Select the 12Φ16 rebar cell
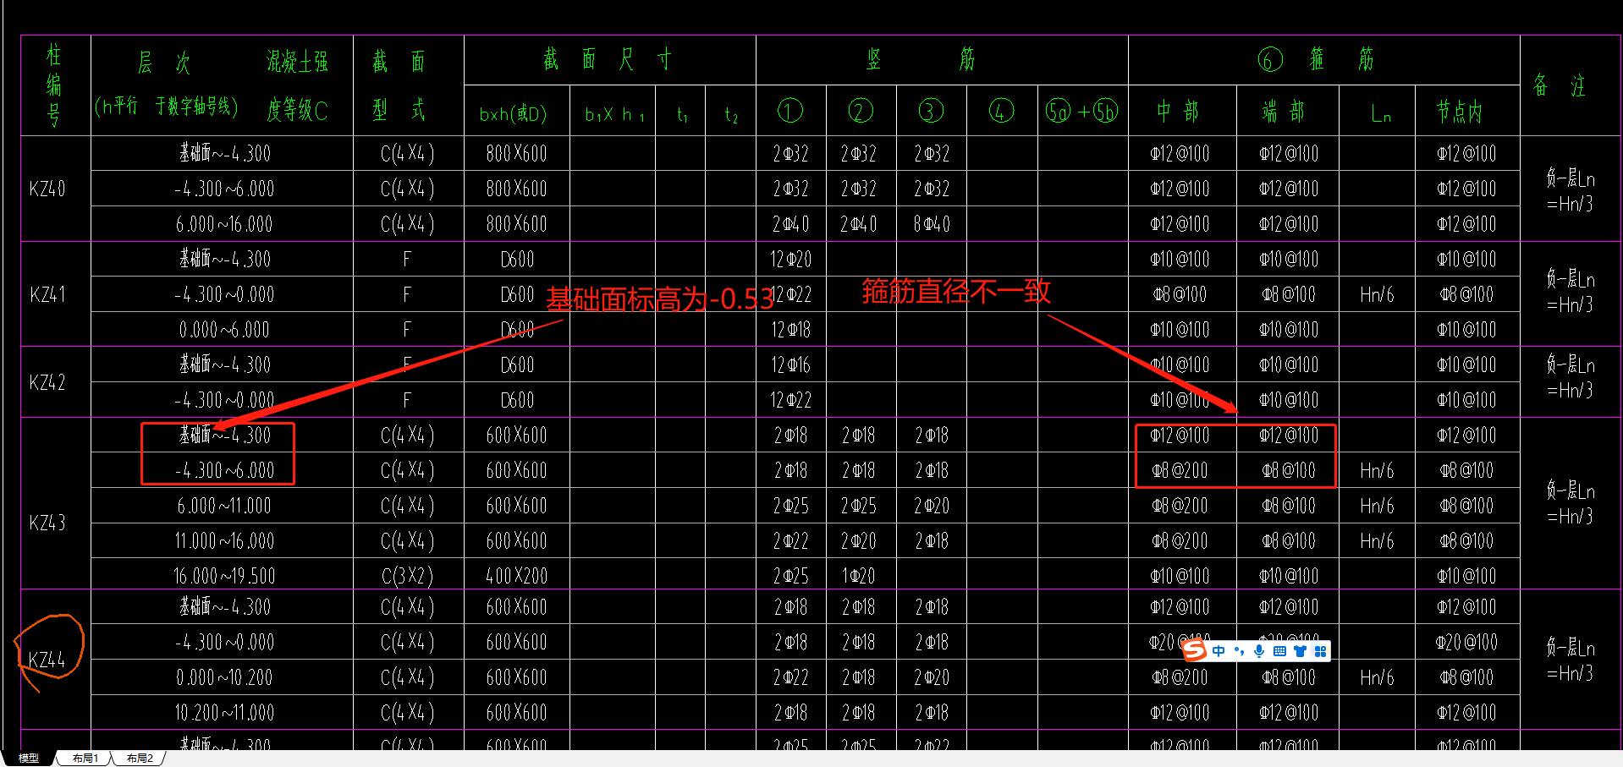Image resolution: width=1623 pixels, height=767 pixels. [x=790, y=365]
